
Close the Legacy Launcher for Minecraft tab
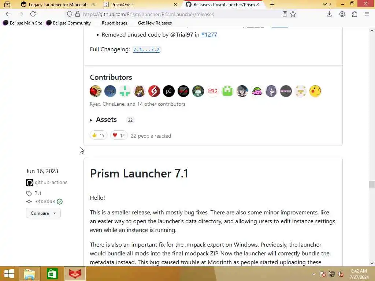point(93,4)
